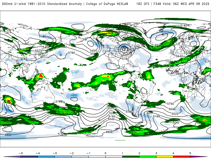Screen dimensions: 211x158
Task: Click the 'F348' forecast hour text
Action: tap(157, 4)
